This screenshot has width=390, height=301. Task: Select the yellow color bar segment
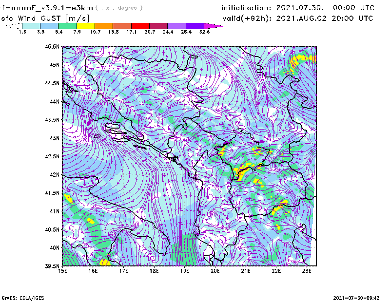(x=86, y=26)
